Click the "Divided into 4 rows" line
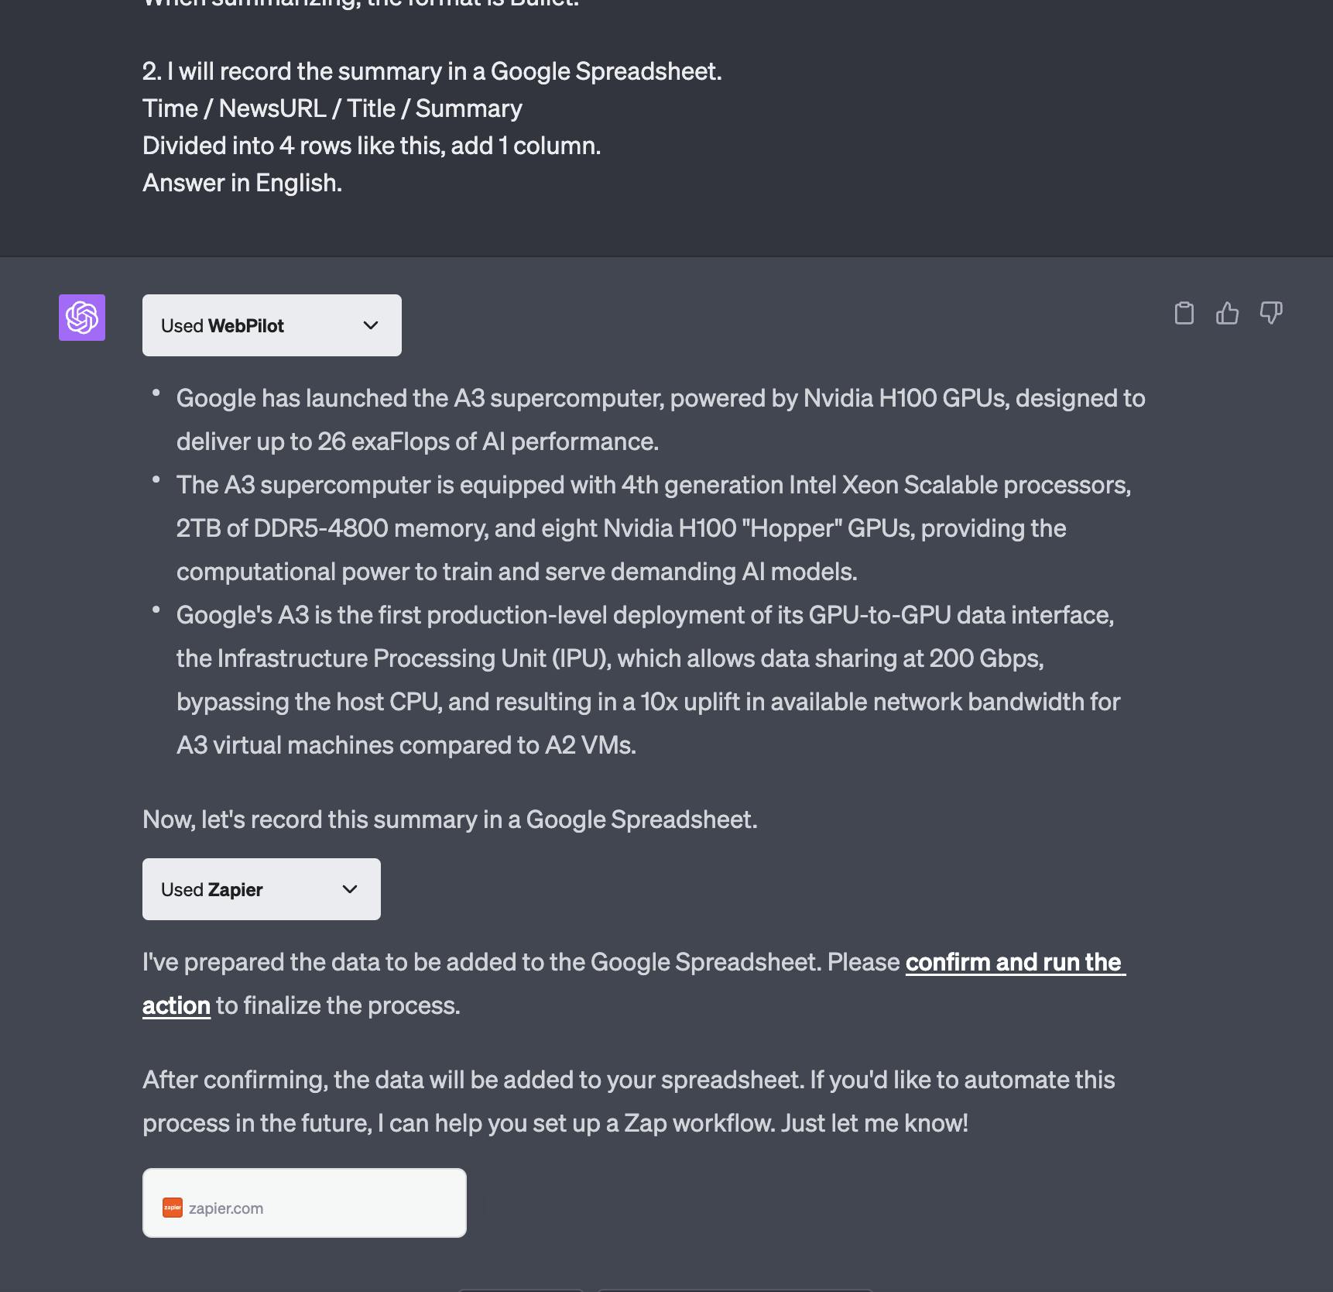 pyautogui.click(x=372, y=146)
